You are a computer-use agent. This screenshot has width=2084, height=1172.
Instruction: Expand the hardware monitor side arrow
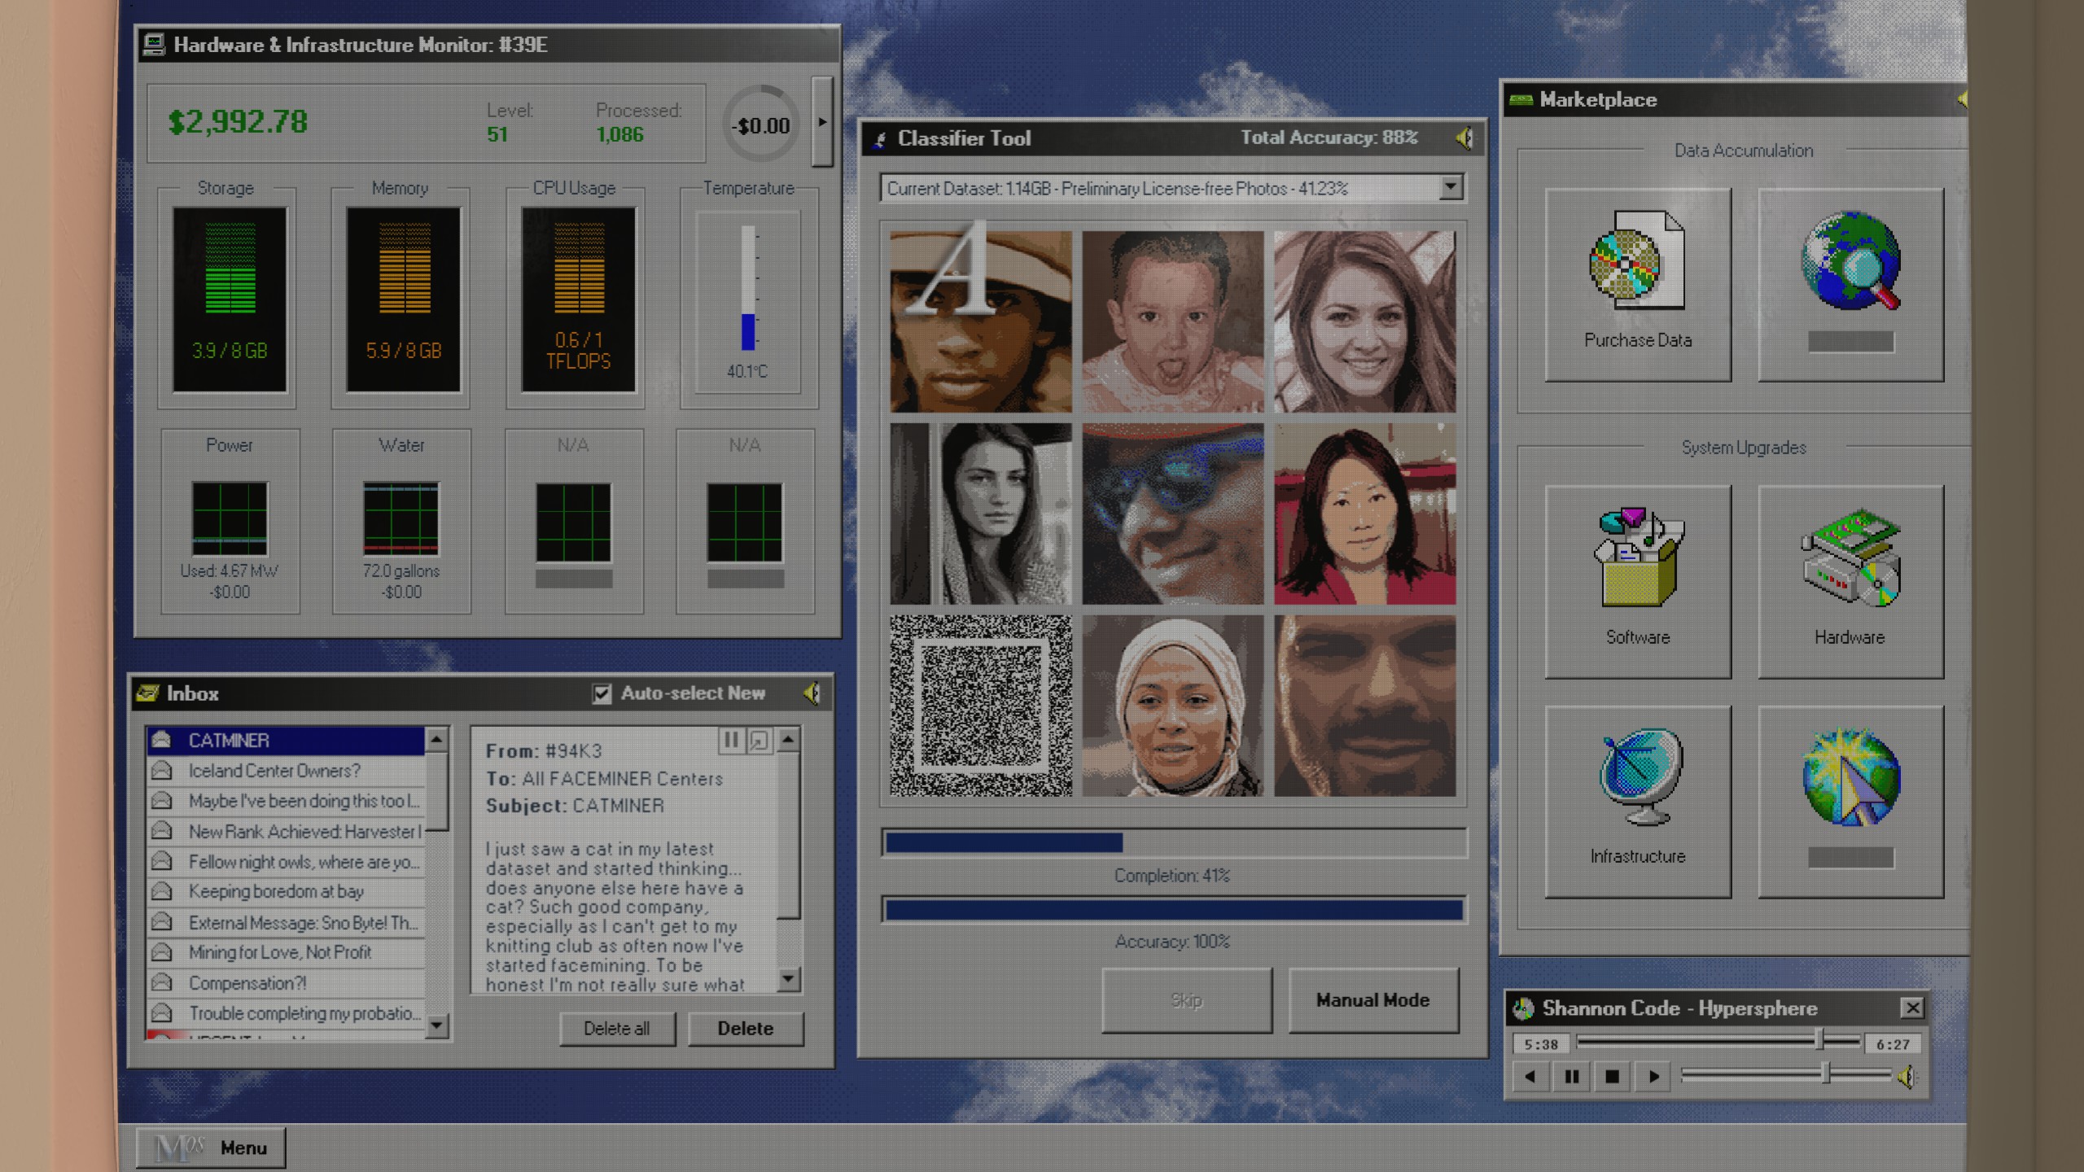pyautogui.click(x=822, y=122)
